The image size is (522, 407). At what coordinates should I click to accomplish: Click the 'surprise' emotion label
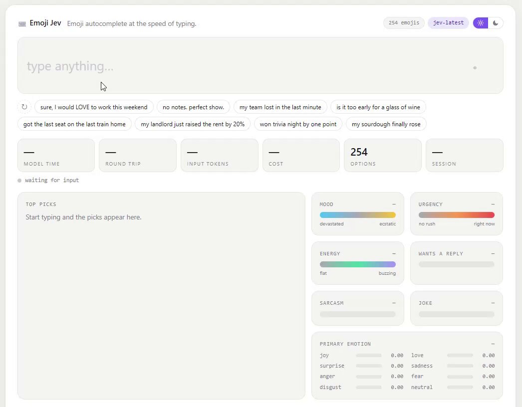point(332,366)
